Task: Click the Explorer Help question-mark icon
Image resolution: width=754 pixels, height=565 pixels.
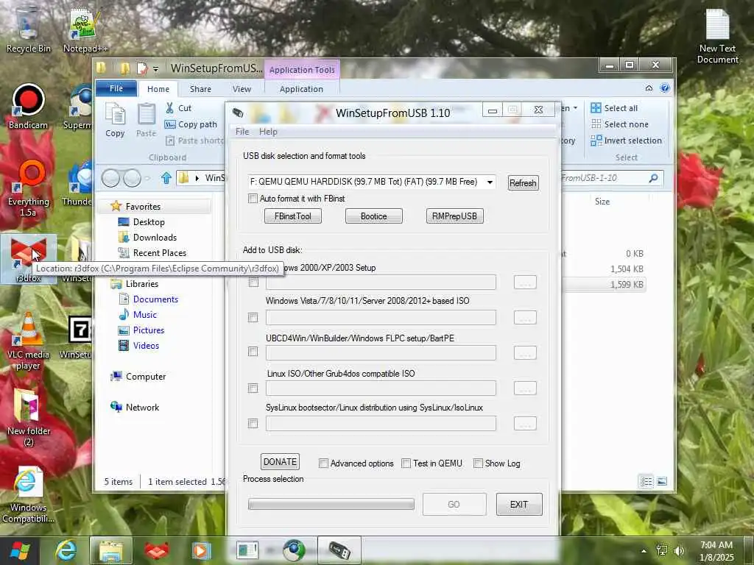Action: pyautogui.click(x=665, y=88)
